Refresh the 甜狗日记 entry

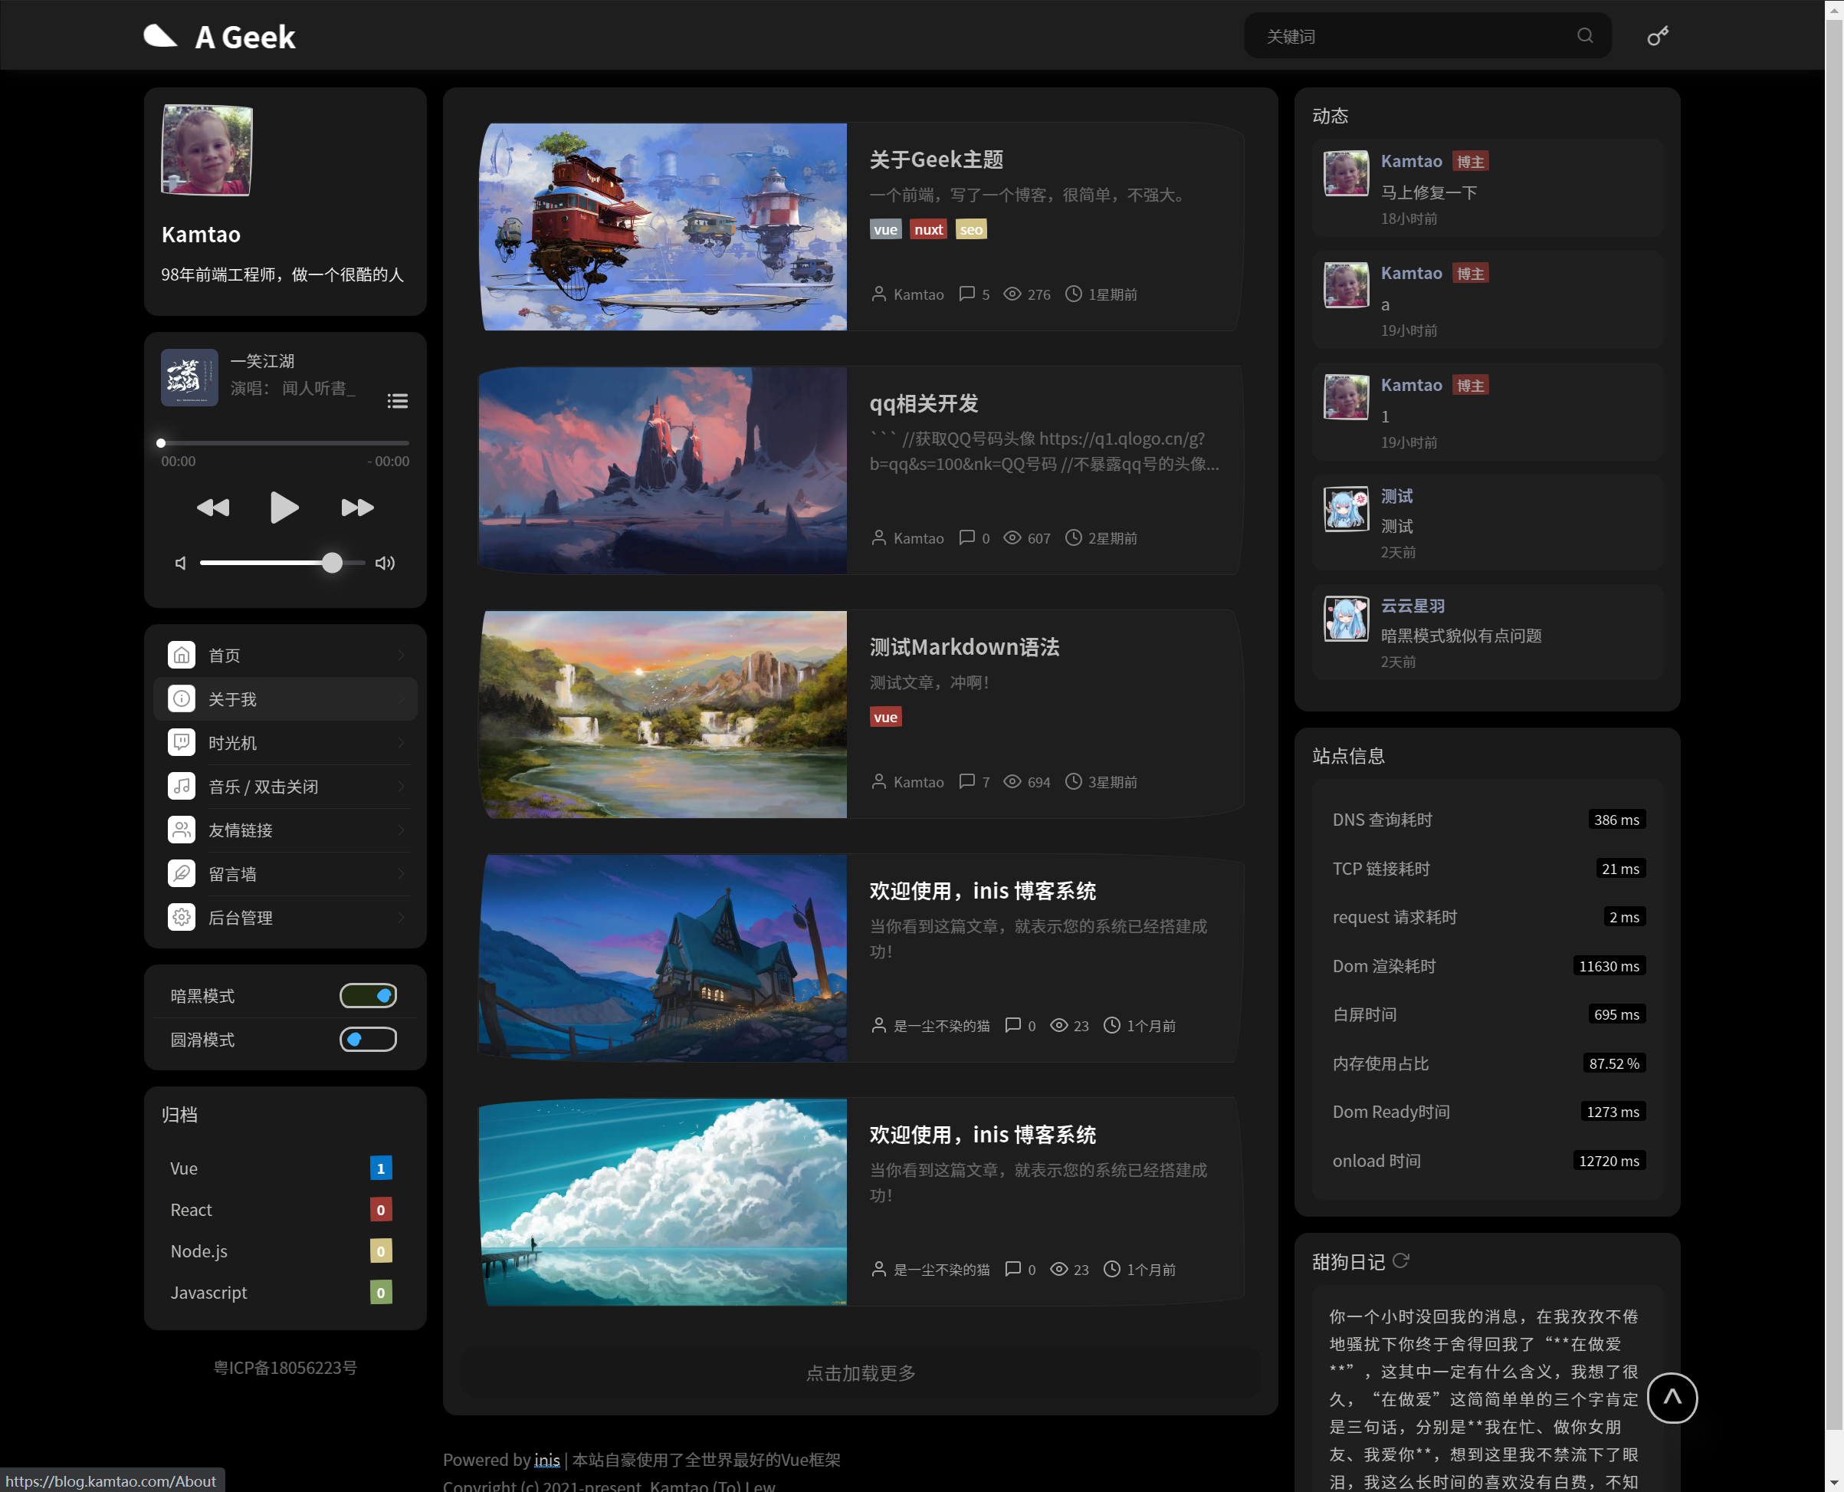pyautogui.click(x=1400, y=1260)
